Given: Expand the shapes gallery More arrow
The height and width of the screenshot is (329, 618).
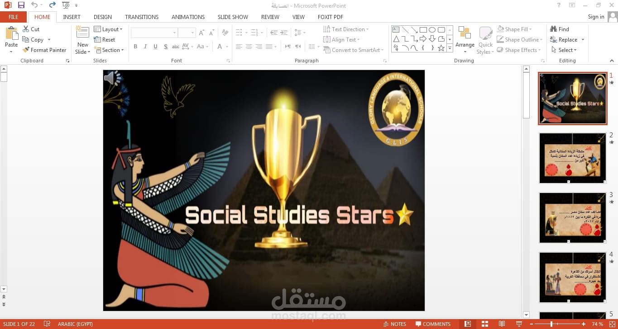Looking at the screenshot, I should coord(450,48).
